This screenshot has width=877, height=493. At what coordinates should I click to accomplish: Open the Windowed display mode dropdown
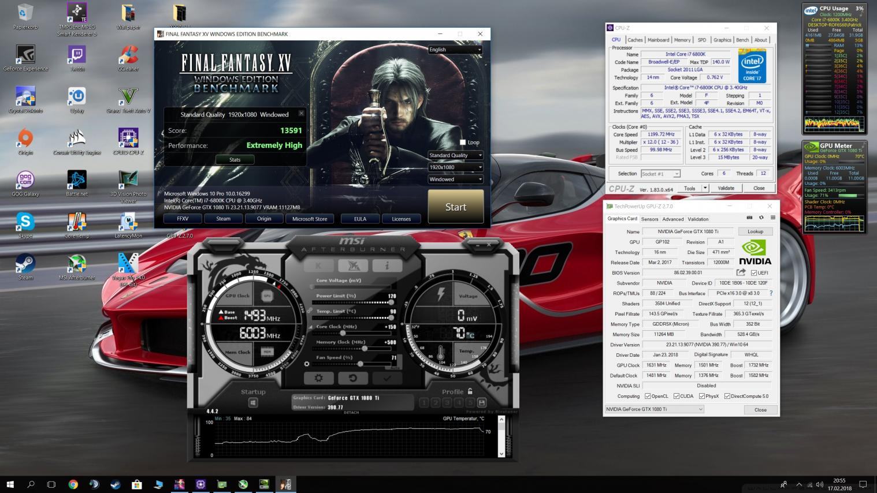[x=455, y=180]
